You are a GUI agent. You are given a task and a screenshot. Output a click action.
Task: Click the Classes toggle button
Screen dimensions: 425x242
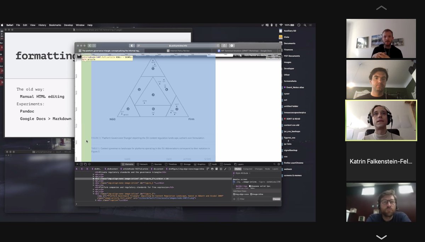[x=276, y=199]
